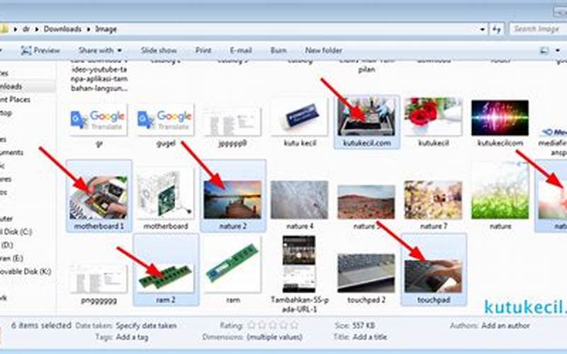Image resolution: width=567 pixels, height=354 pixels.
Task: Click Print in the toolbar
Action: [x=203, y=50]
